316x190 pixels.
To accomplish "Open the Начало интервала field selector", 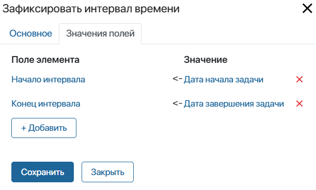I will (48, 79).
